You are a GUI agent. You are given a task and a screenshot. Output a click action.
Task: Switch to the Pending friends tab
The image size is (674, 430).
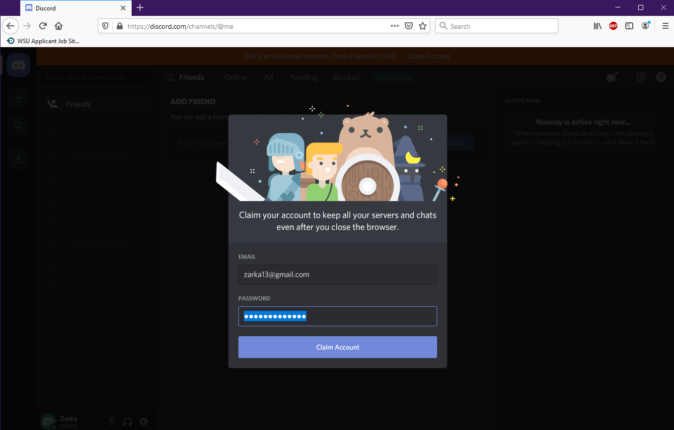[303, 77]
